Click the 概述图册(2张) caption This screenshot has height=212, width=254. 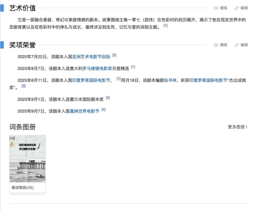(x=23, y=187)
